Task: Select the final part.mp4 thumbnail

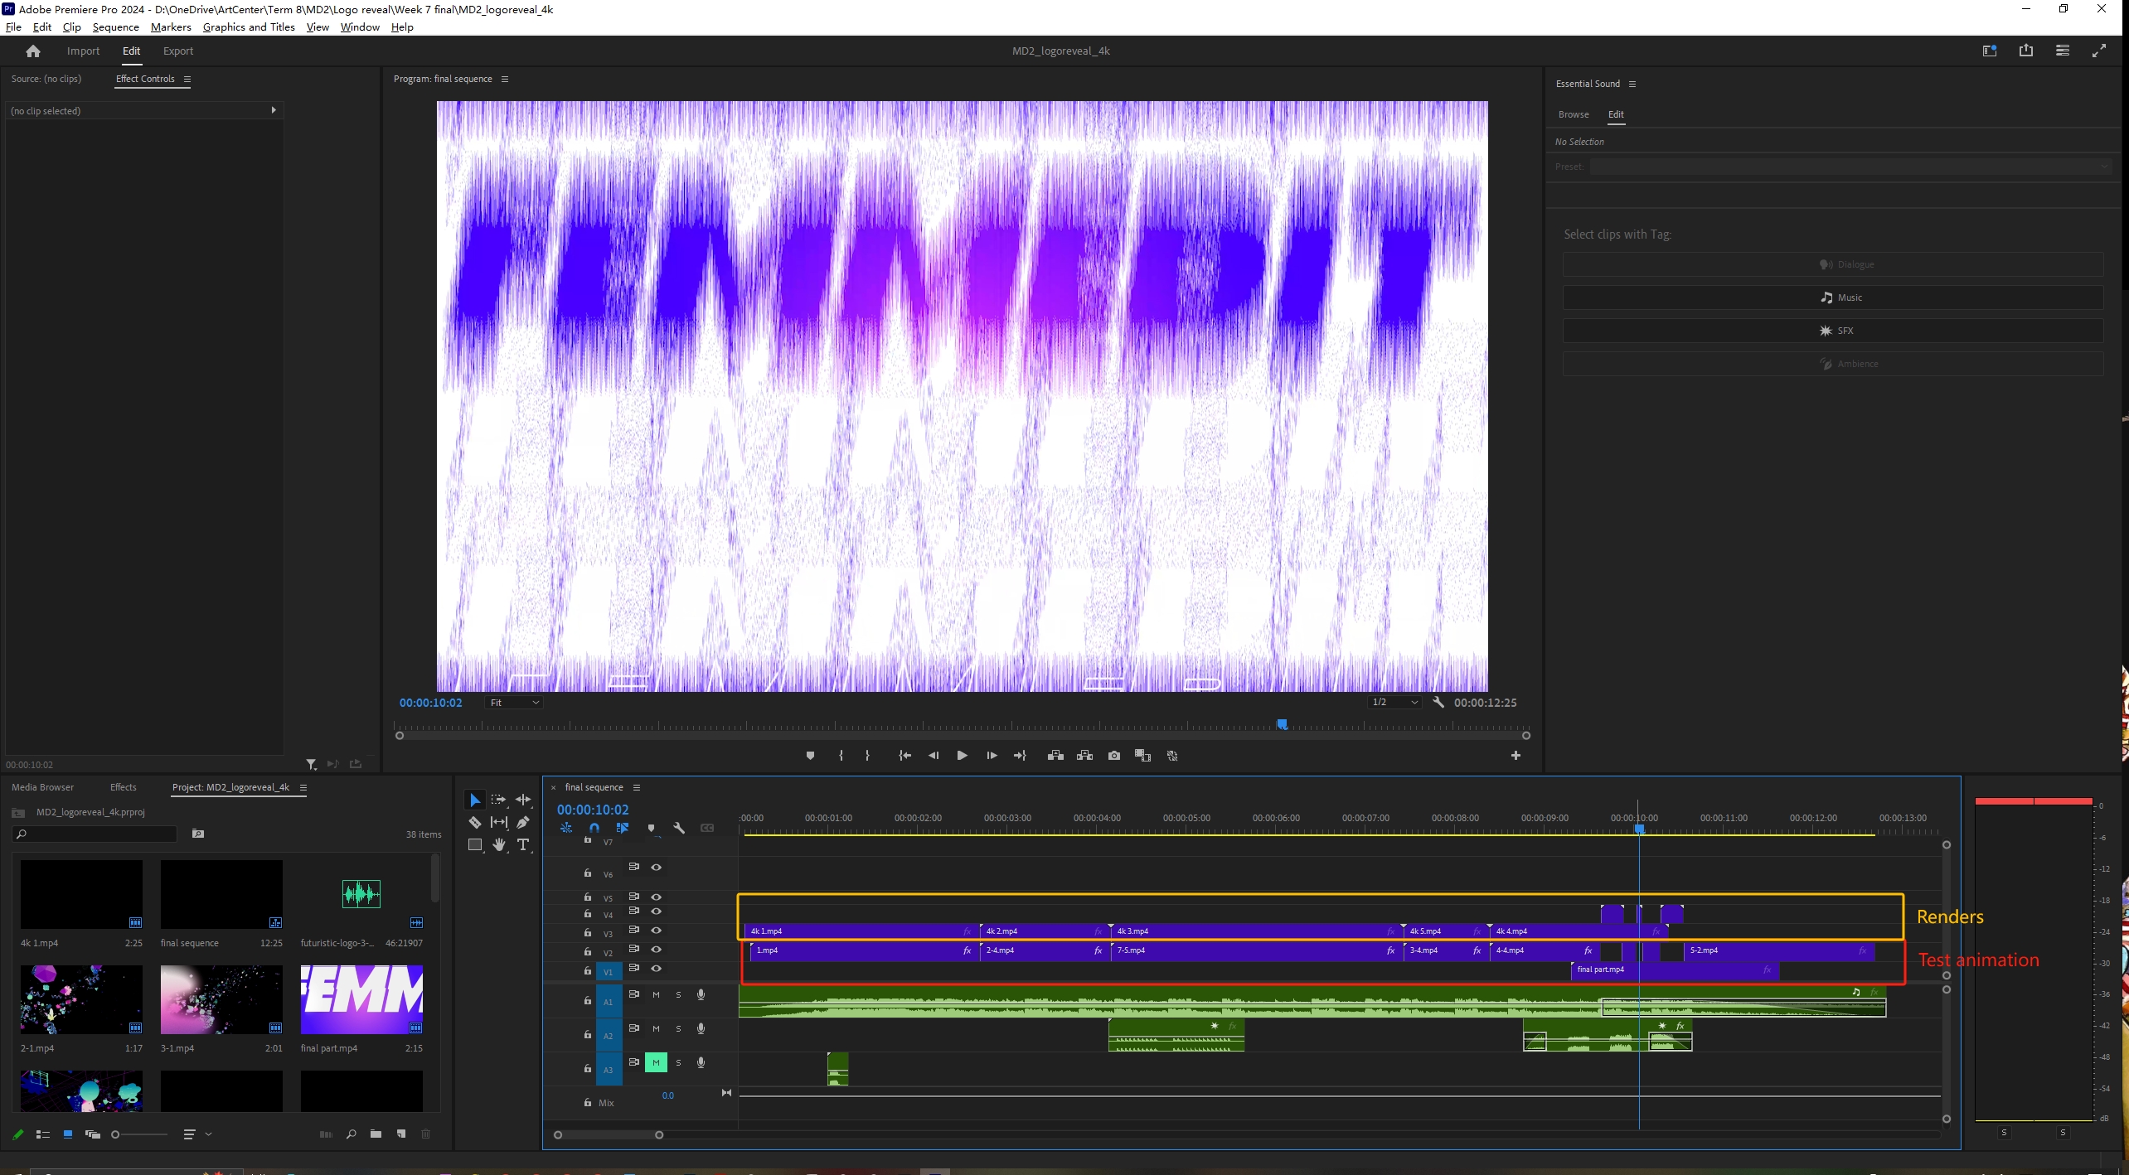Action: click(361, 999)
